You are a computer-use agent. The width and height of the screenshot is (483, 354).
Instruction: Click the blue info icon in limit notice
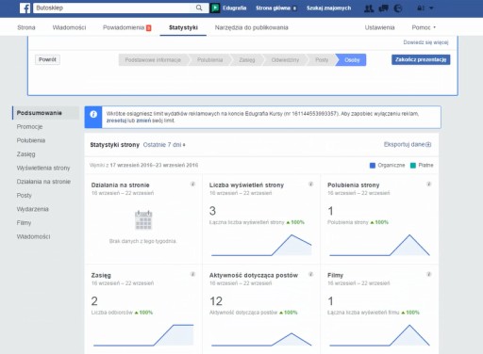(93, 114)
